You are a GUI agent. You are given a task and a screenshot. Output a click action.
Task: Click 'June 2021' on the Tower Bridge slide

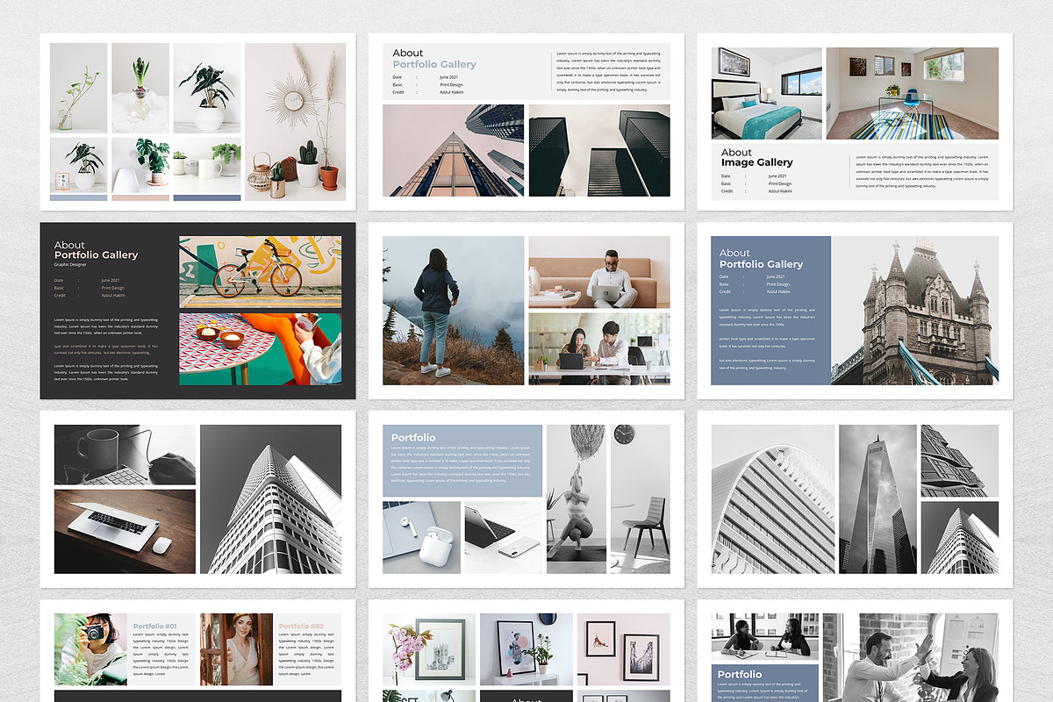(x=777, y=277)
